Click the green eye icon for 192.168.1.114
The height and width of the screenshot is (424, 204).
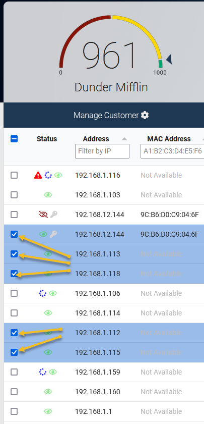pyautogui.click(x=48, y=313)
